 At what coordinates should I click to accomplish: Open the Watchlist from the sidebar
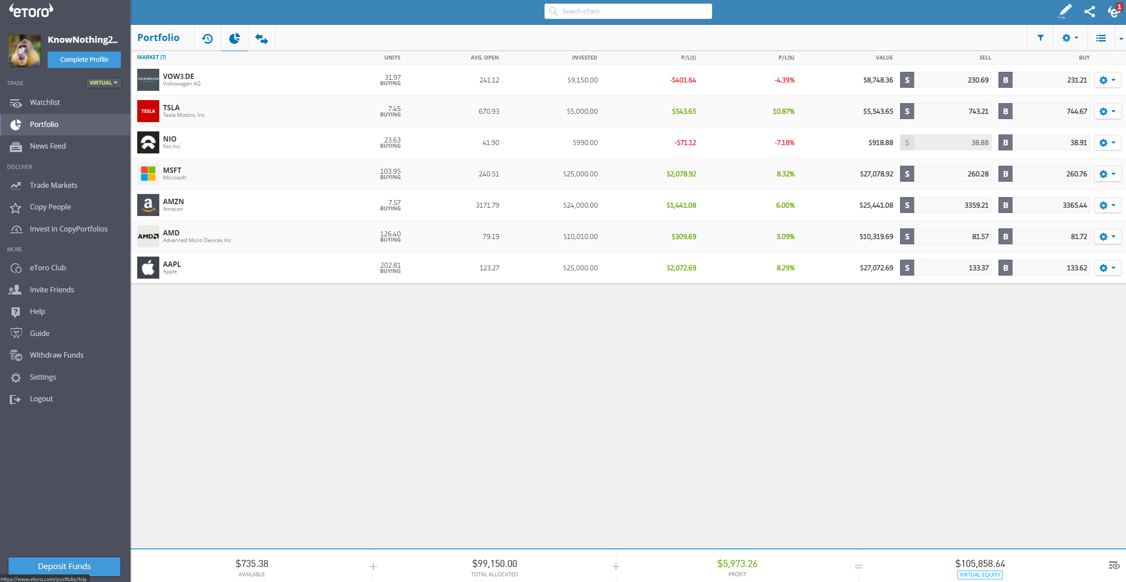[45, 102]
